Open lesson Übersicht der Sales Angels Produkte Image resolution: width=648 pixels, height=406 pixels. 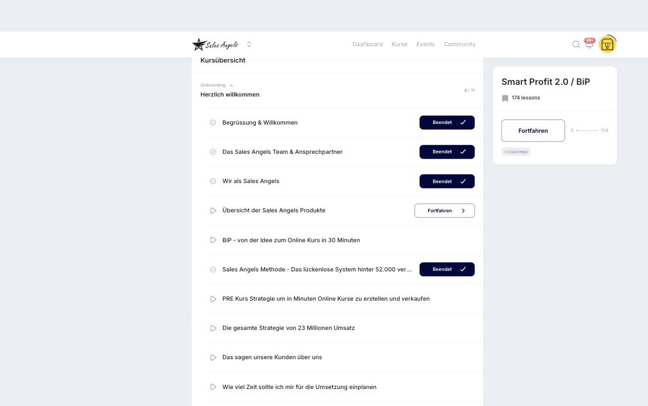tap(273, 211)
